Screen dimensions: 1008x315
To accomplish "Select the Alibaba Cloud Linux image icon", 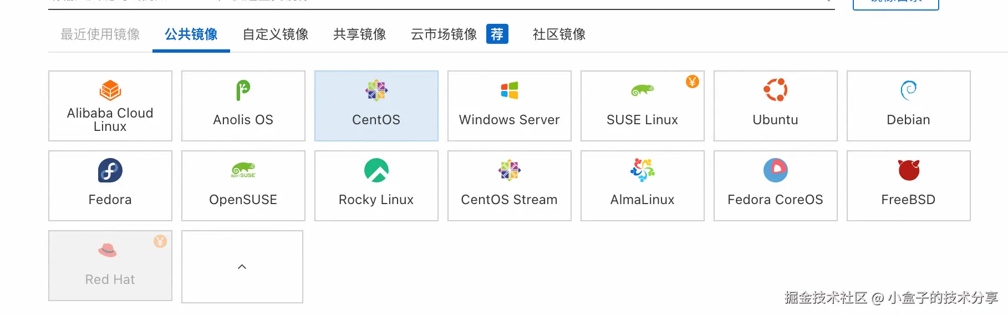I will [x=110, y=90].
